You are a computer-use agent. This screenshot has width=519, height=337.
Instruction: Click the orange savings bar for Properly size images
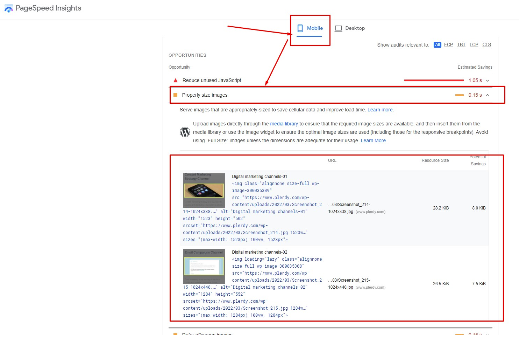click(459, 95)
